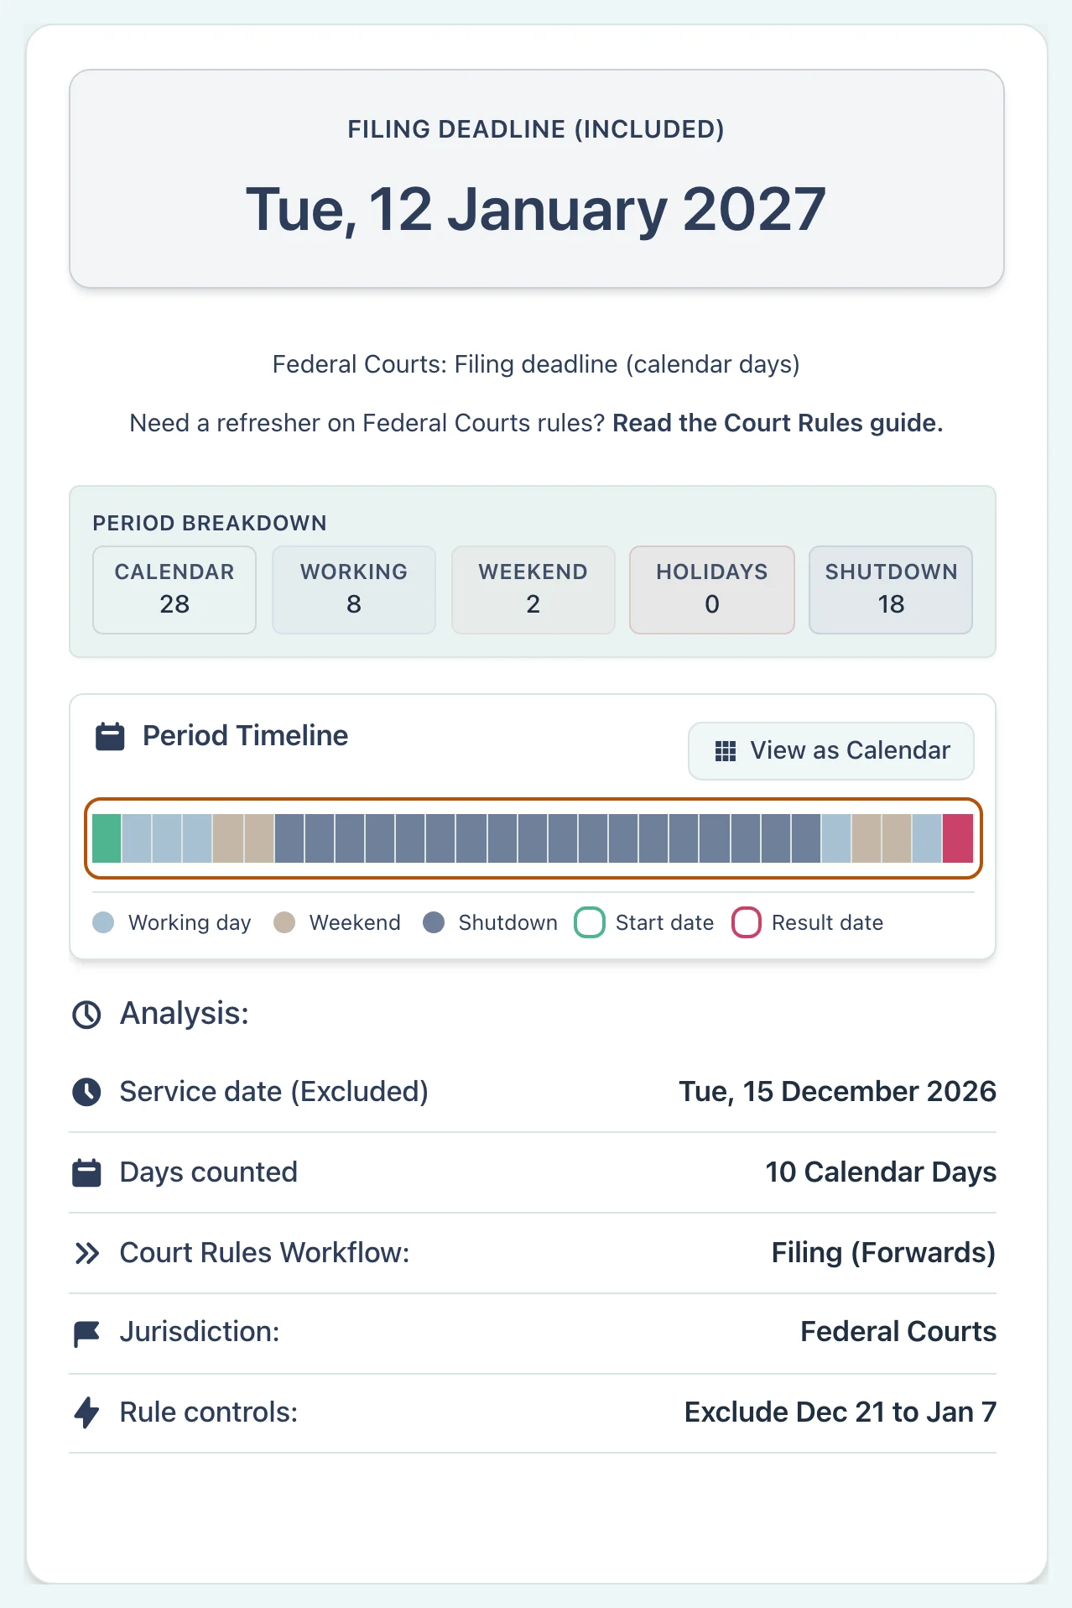Viewport: 1072px width, 1608px height.
Task: Select the red result date timeline segment
Action: [x=958, y=838]
